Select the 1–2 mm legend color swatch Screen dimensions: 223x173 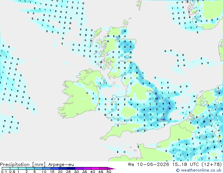coord(22,168)
